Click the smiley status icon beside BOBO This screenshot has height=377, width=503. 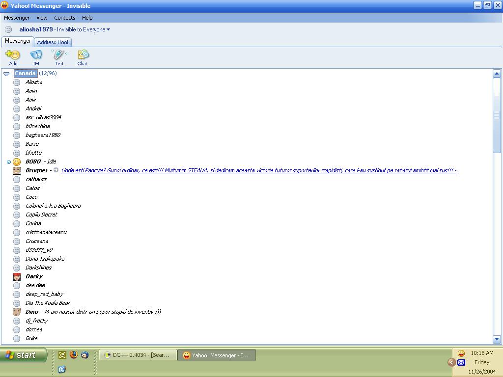point(17,162)
